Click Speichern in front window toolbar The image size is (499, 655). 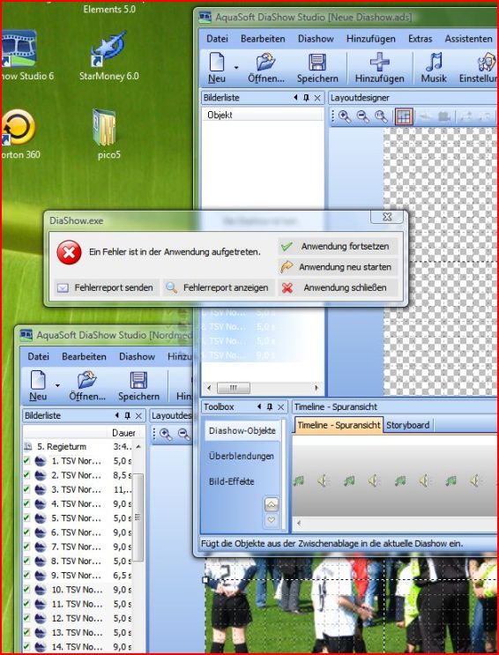click(x=317, y=68)
